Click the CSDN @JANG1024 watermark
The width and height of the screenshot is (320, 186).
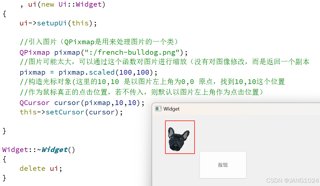pyautogui.click(x=293, y=180)
